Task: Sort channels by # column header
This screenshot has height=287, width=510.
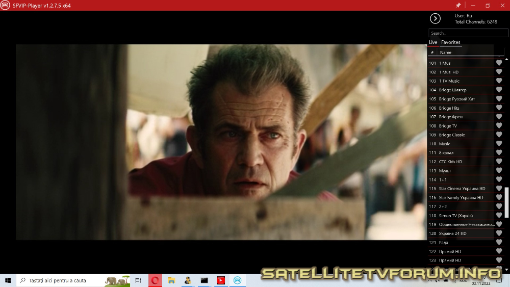Action: 432,53
